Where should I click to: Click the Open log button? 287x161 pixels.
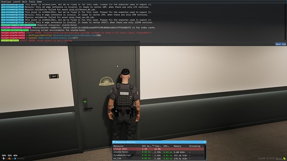(x=281, y=44)
